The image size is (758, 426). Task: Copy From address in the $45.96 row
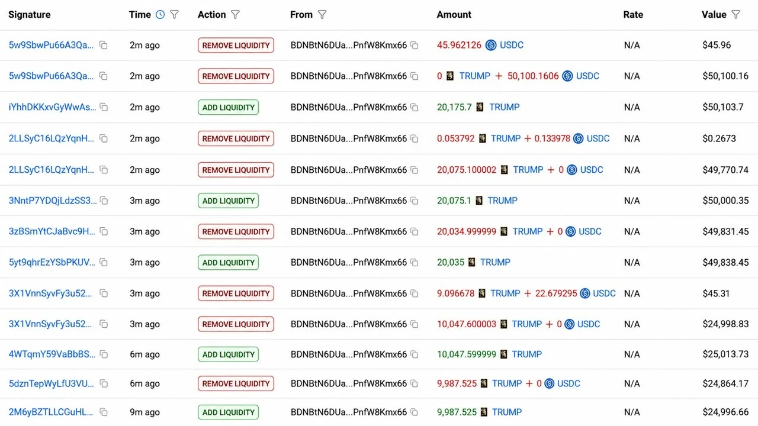click(x=415, y=45)
